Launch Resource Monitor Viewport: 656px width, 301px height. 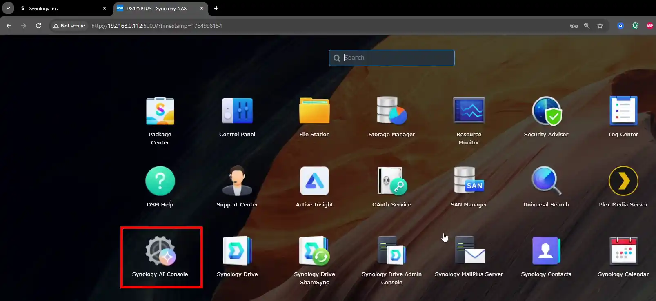[x=469, y=111]
